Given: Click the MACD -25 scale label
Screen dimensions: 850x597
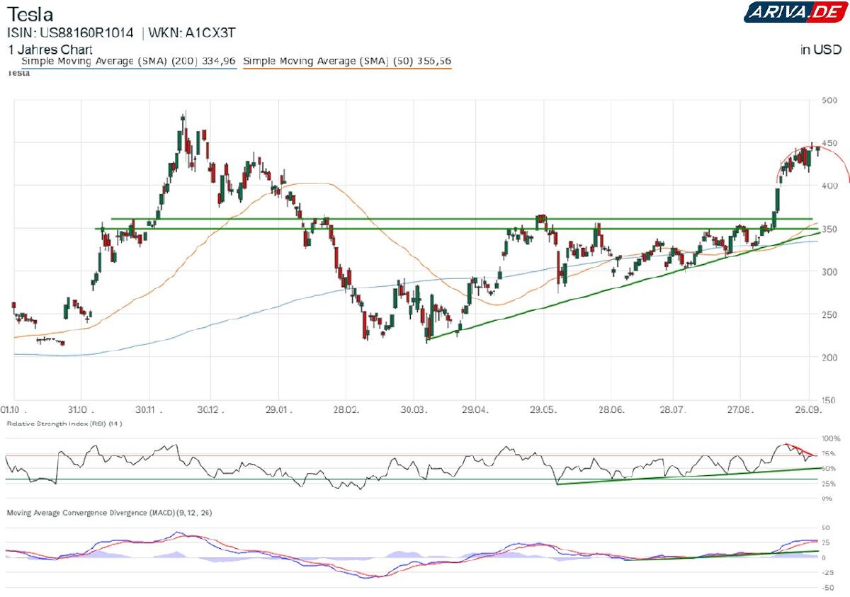Looking at the screenshot, I should (827, 572).
